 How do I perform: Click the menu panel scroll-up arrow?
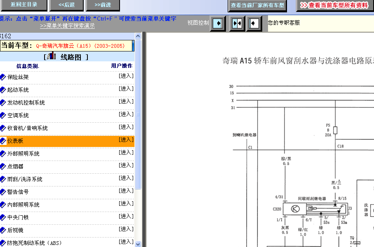(138, 36)
